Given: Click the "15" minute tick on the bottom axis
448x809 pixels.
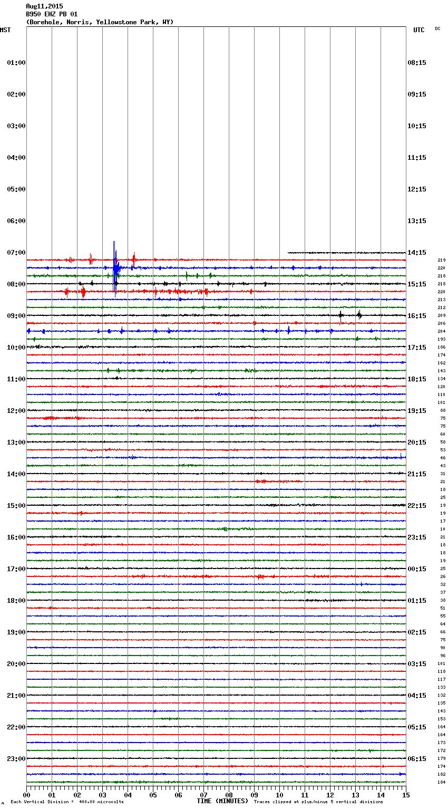Looking at the screenshot, I should tap(405, 795).
